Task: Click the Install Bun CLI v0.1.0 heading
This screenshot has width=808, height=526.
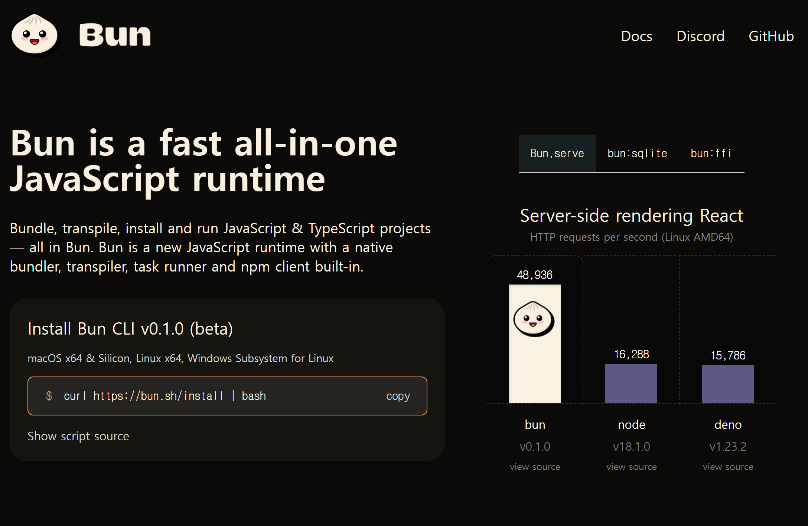Action: coord(130,329)
